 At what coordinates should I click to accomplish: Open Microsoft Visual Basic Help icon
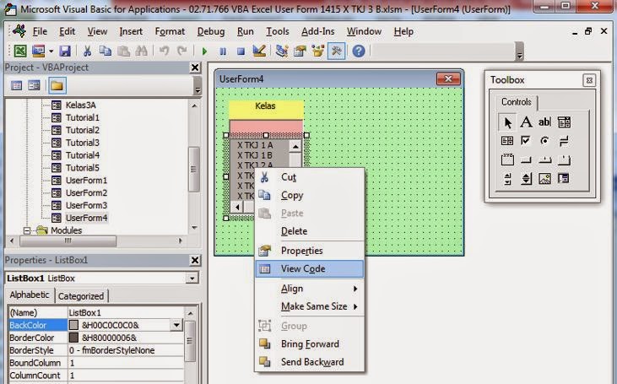359,51
